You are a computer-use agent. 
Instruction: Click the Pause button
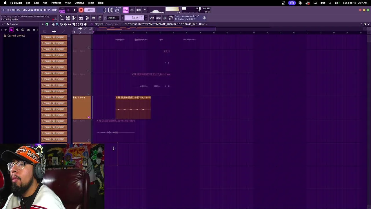pyautogui.click(x=68, y=10)
